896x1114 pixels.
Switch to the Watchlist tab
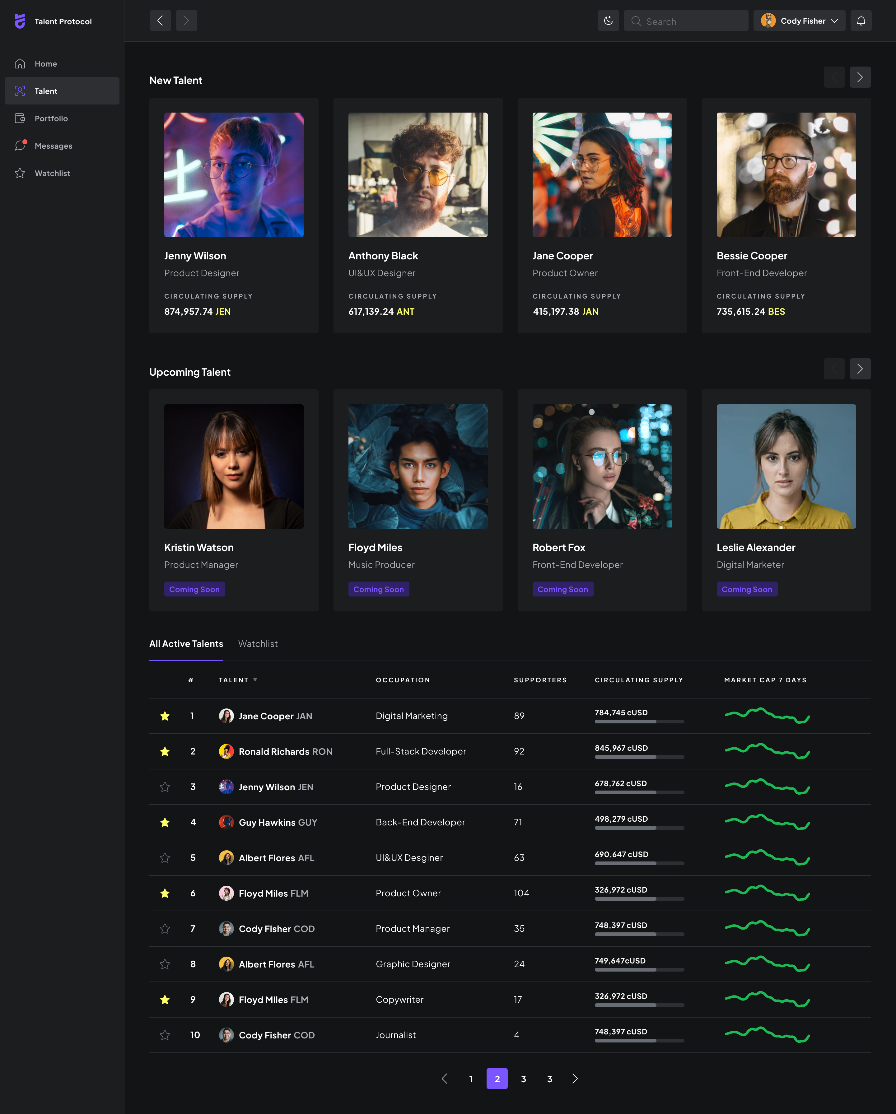click(258, 644)
